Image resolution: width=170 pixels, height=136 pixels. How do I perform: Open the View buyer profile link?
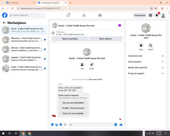(95, 80)
